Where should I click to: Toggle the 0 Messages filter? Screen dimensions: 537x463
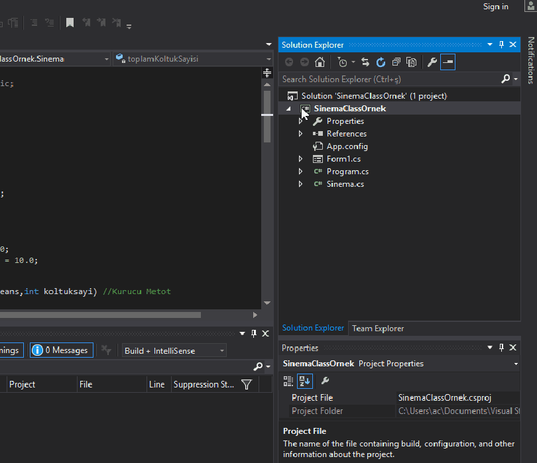61,350
